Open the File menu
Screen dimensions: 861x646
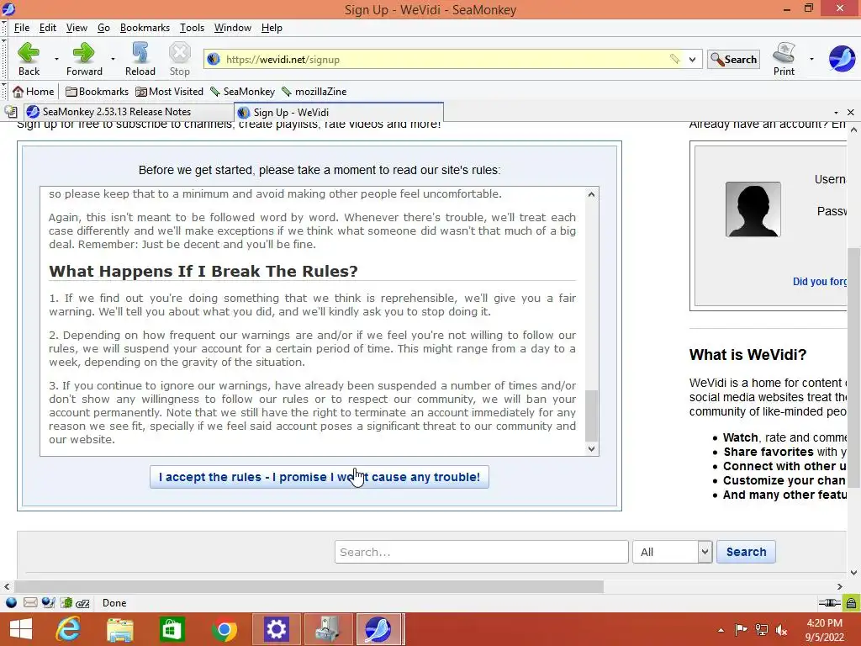21,28
